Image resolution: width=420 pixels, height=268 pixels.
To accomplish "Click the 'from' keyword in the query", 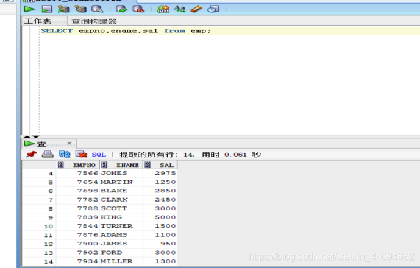I will [174, 31].
